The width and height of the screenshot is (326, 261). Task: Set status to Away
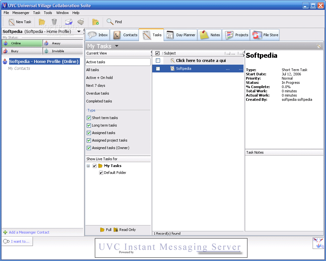[63, 43]
